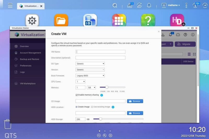Screen dimensions: 209x139
Task: Click the Memory value field
Action: pos(80,88)
